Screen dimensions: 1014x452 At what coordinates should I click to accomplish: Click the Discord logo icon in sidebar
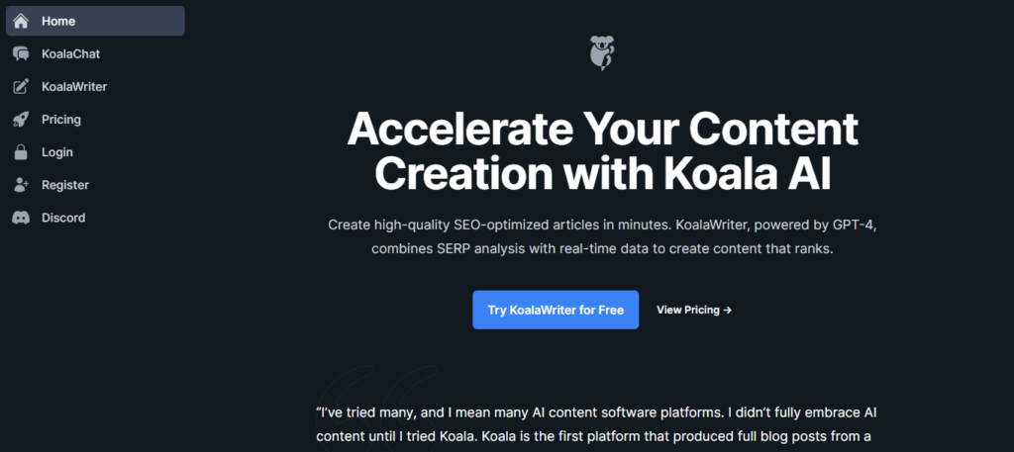click(21, 218)
